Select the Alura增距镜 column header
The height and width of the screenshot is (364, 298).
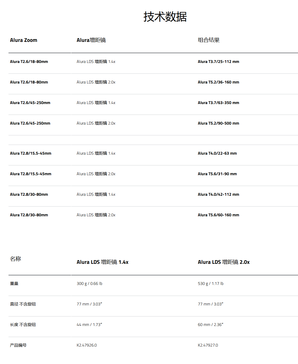(x=91, y=40)
